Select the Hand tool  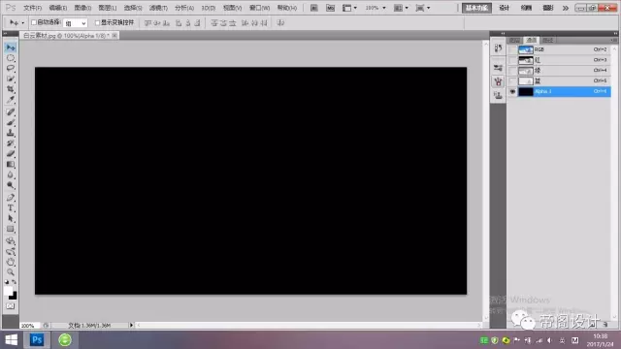pos(11,262)
